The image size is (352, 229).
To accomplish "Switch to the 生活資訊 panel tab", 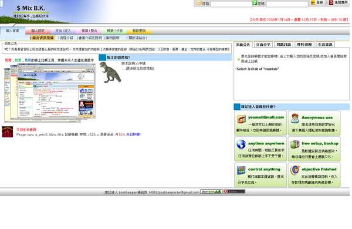I will (325, 45).
